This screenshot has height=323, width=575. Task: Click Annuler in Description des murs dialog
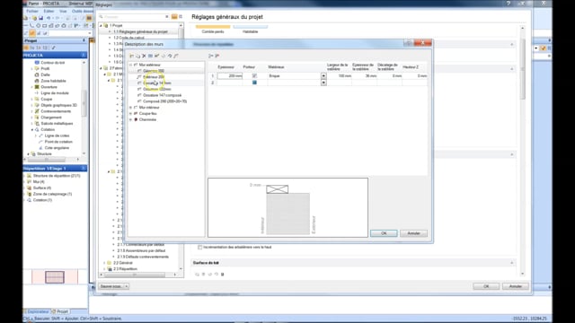pos(413,233)
